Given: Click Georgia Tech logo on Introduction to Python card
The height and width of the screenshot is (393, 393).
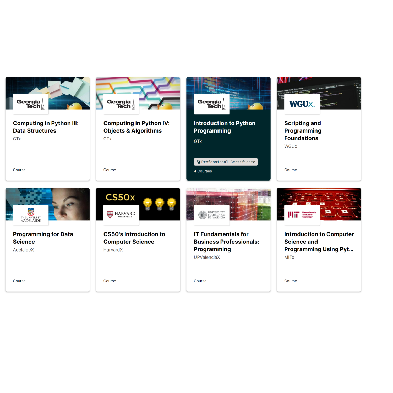Looking at the screenshot, I should 211,104.
